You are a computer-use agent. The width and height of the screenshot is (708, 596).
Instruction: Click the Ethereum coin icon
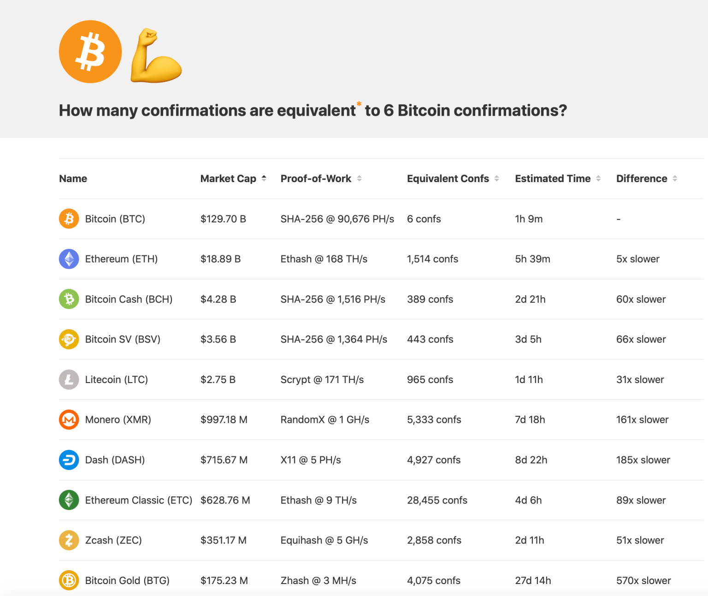(69, 259)
